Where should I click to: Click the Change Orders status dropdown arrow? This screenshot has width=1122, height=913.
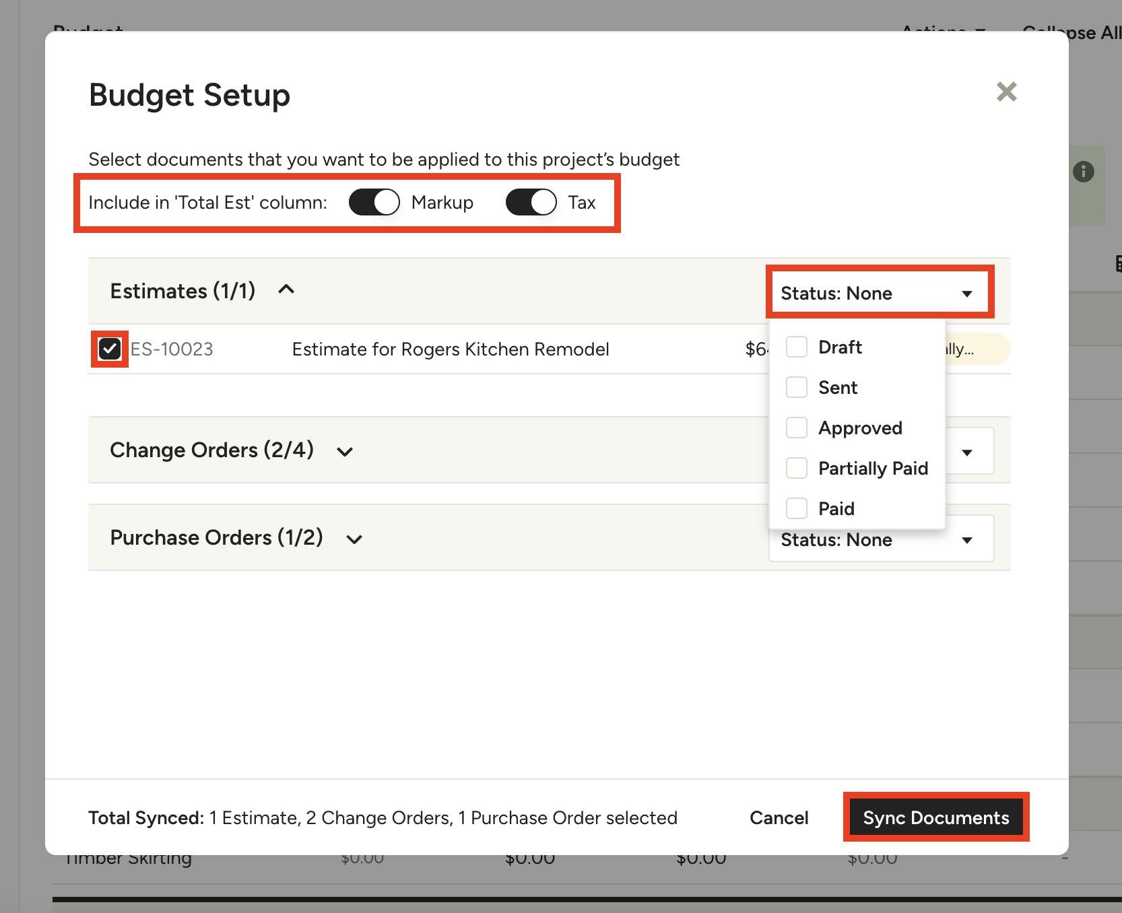click(x=967, y=452)
